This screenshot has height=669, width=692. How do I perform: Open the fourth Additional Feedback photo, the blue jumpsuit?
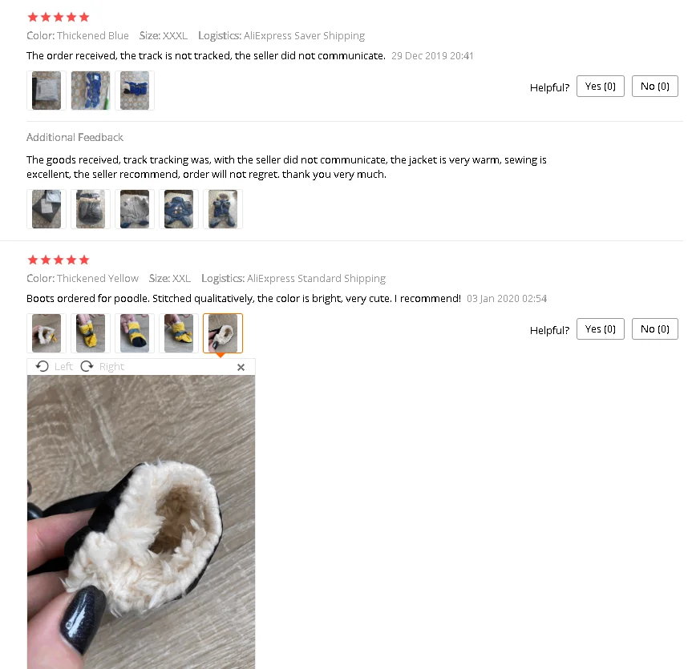(179, 209)
